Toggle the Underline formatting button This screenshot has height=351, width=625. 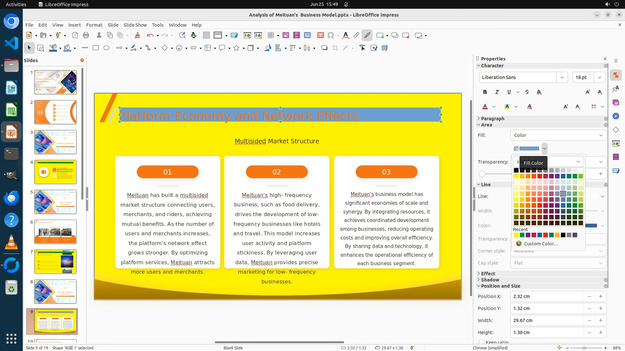(x=509, y=92)
